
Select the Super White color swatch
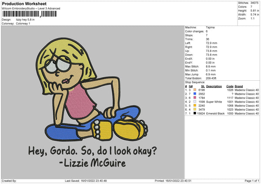[x=195, y=102]
